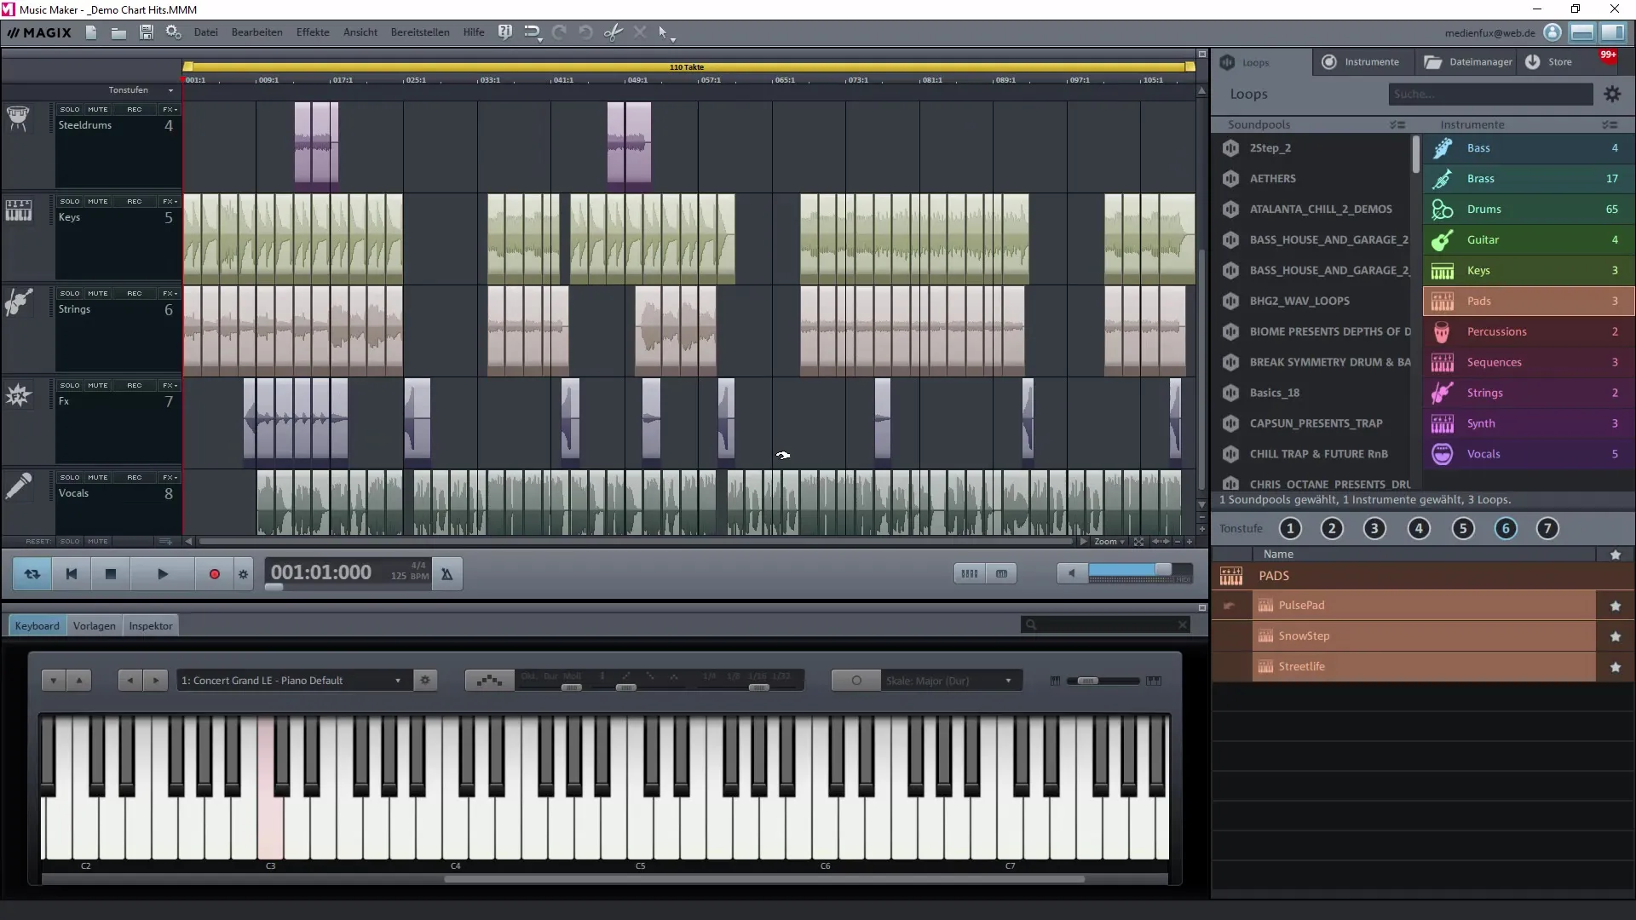
Task: Click the redo arrow in the toolbar
Action: (x=559, y=32)
